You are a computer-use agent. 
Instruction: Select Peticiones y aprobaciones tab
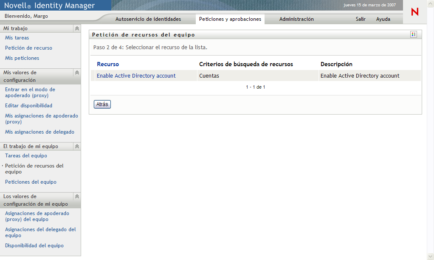(x=230, y=19)
